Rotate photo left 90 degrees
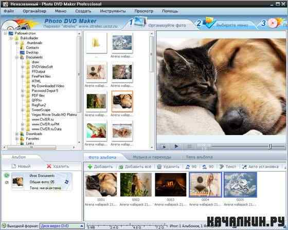288x230 pixels. pyautogui.click(x=191, y=166)
